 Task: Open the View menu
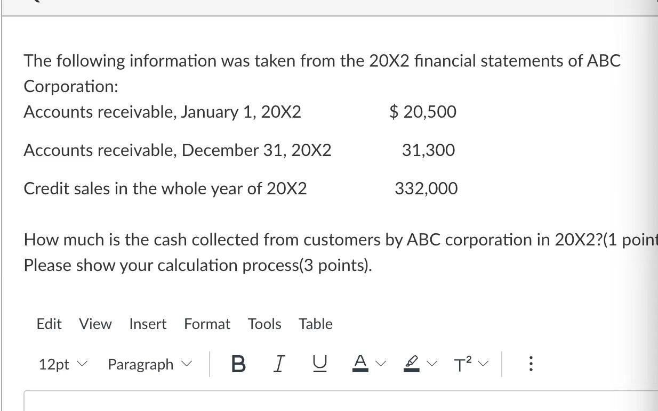(95, 324)
